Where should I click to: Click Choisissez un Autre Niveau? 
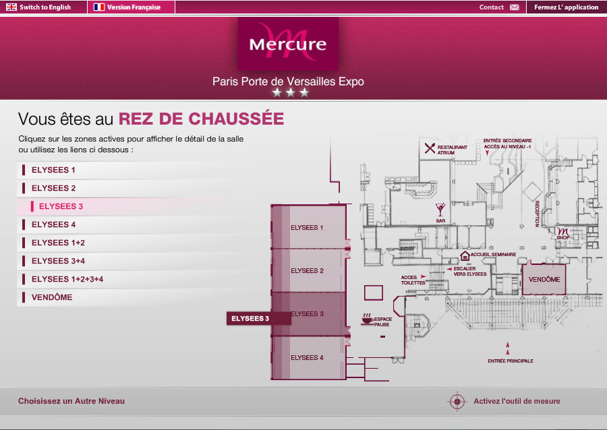click(x=71, y=401)
